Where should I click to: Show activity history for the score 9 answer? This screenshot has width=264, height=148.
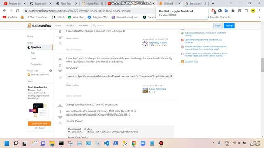pos(60,44)
